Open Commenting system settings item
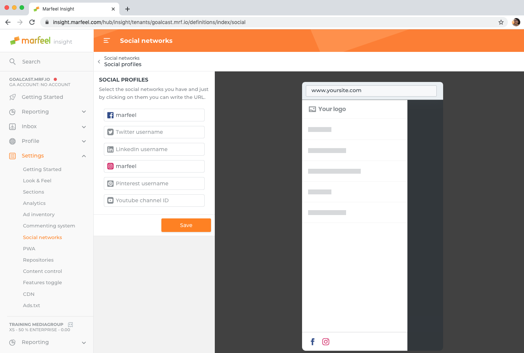This screenshot has height=353, width=524. tap(49, 226)
